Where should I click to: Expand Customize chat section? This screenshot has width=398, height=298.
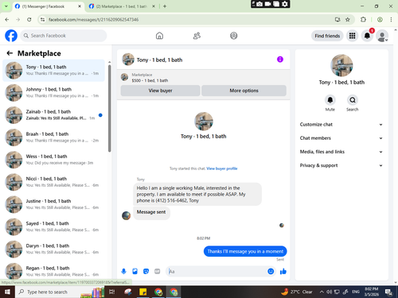[x=341, y=125]
